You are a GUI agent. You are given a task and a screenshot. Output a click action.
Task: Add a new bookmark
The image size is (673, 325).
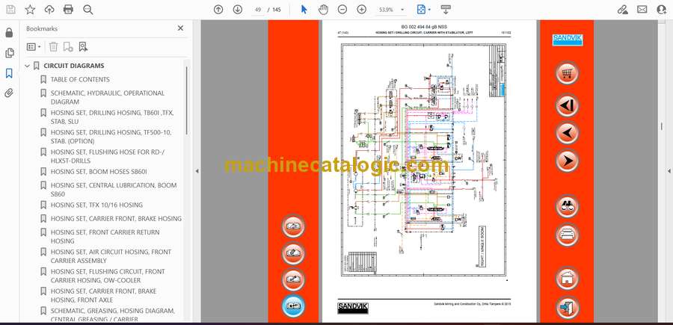[x=68, y=47]
